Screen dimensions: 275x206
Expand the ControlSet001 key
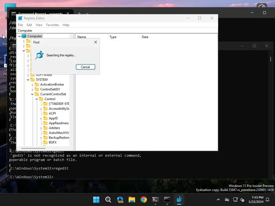coord(32,90)
